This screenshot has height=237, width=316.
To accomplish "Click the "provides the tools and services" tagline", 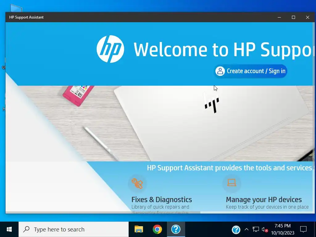I will (x=264, y=168).
